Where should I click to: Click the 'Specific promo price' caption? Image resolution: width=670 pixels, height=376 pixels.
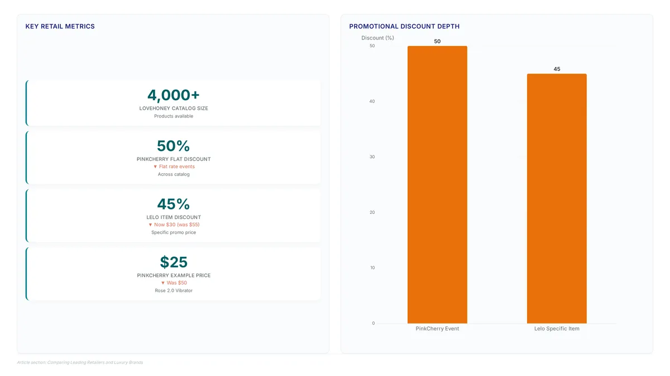[x=174, y=232]
